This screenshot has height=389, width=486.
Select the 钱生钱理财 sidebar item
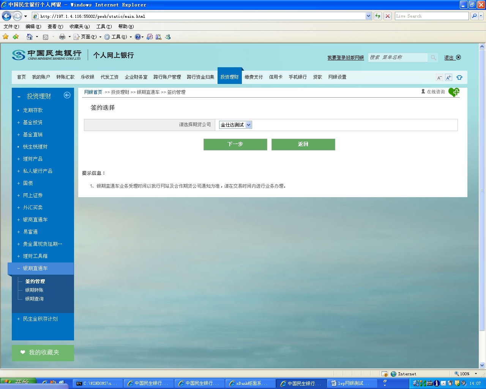pos(35,147)
